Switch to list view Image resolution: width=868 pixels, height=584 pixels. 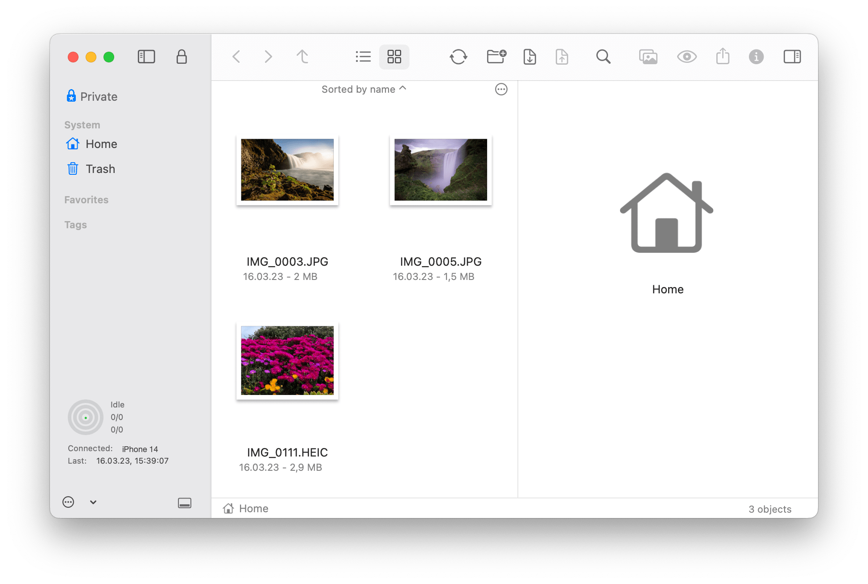363,57
